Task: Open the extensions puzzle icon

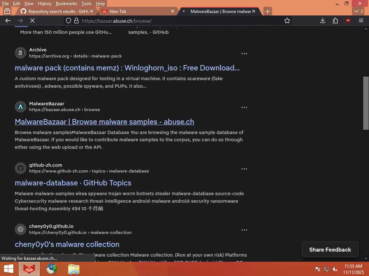Action: [x=335, y=20]
